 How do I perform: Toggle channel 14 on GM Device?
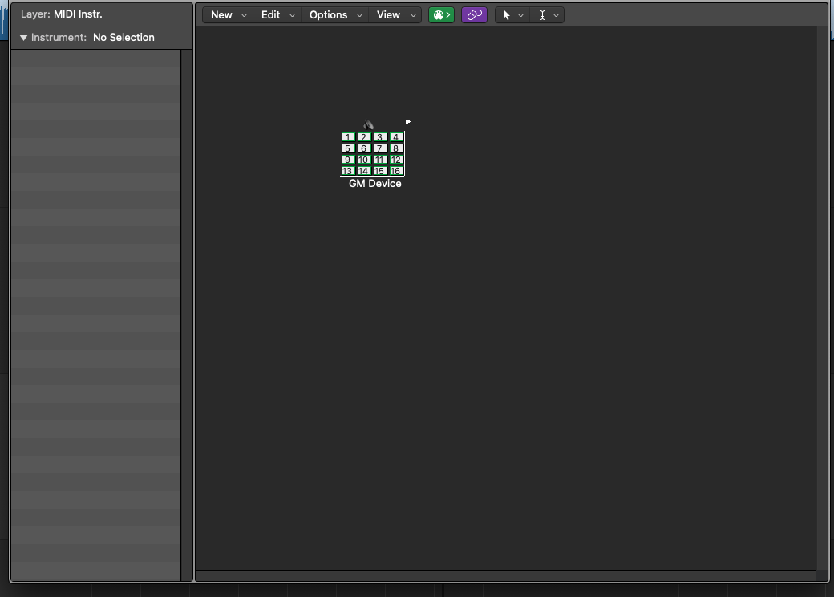(x=364, y=171)
